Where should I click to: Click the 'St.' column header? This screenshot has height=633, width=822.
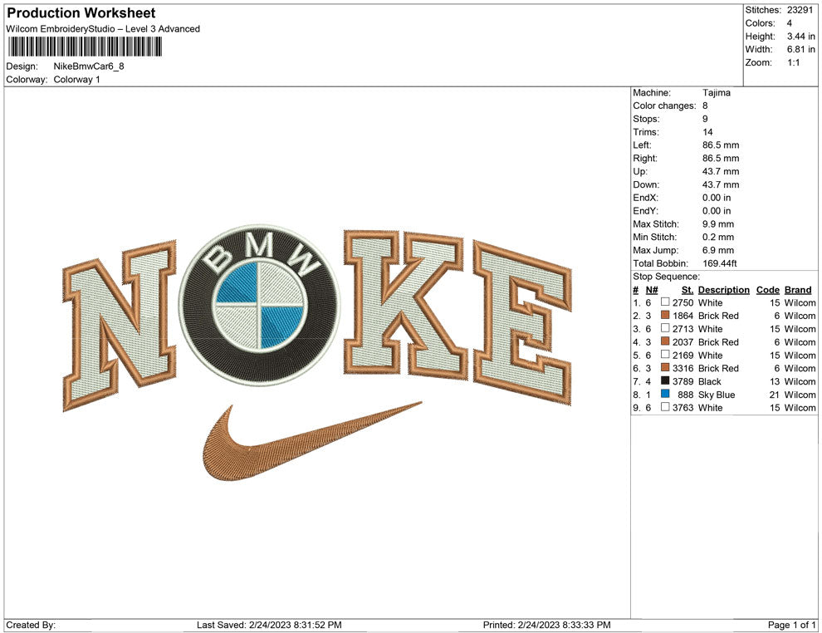(687, 289)
